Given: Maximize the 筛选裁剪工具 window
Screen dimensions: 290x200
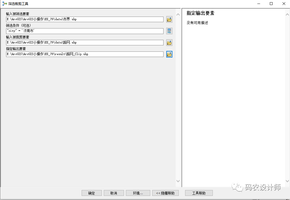Looking at the screenshot, I should point(271,4).
